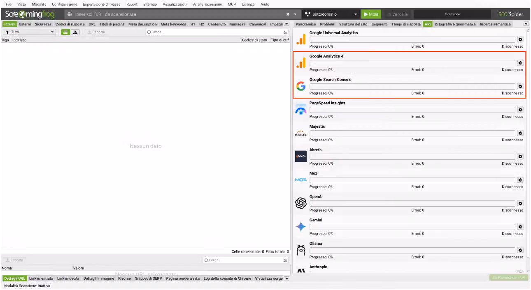Switch to the Codici di risposta tab
The image size is (531, 290).
pos(70,24)
